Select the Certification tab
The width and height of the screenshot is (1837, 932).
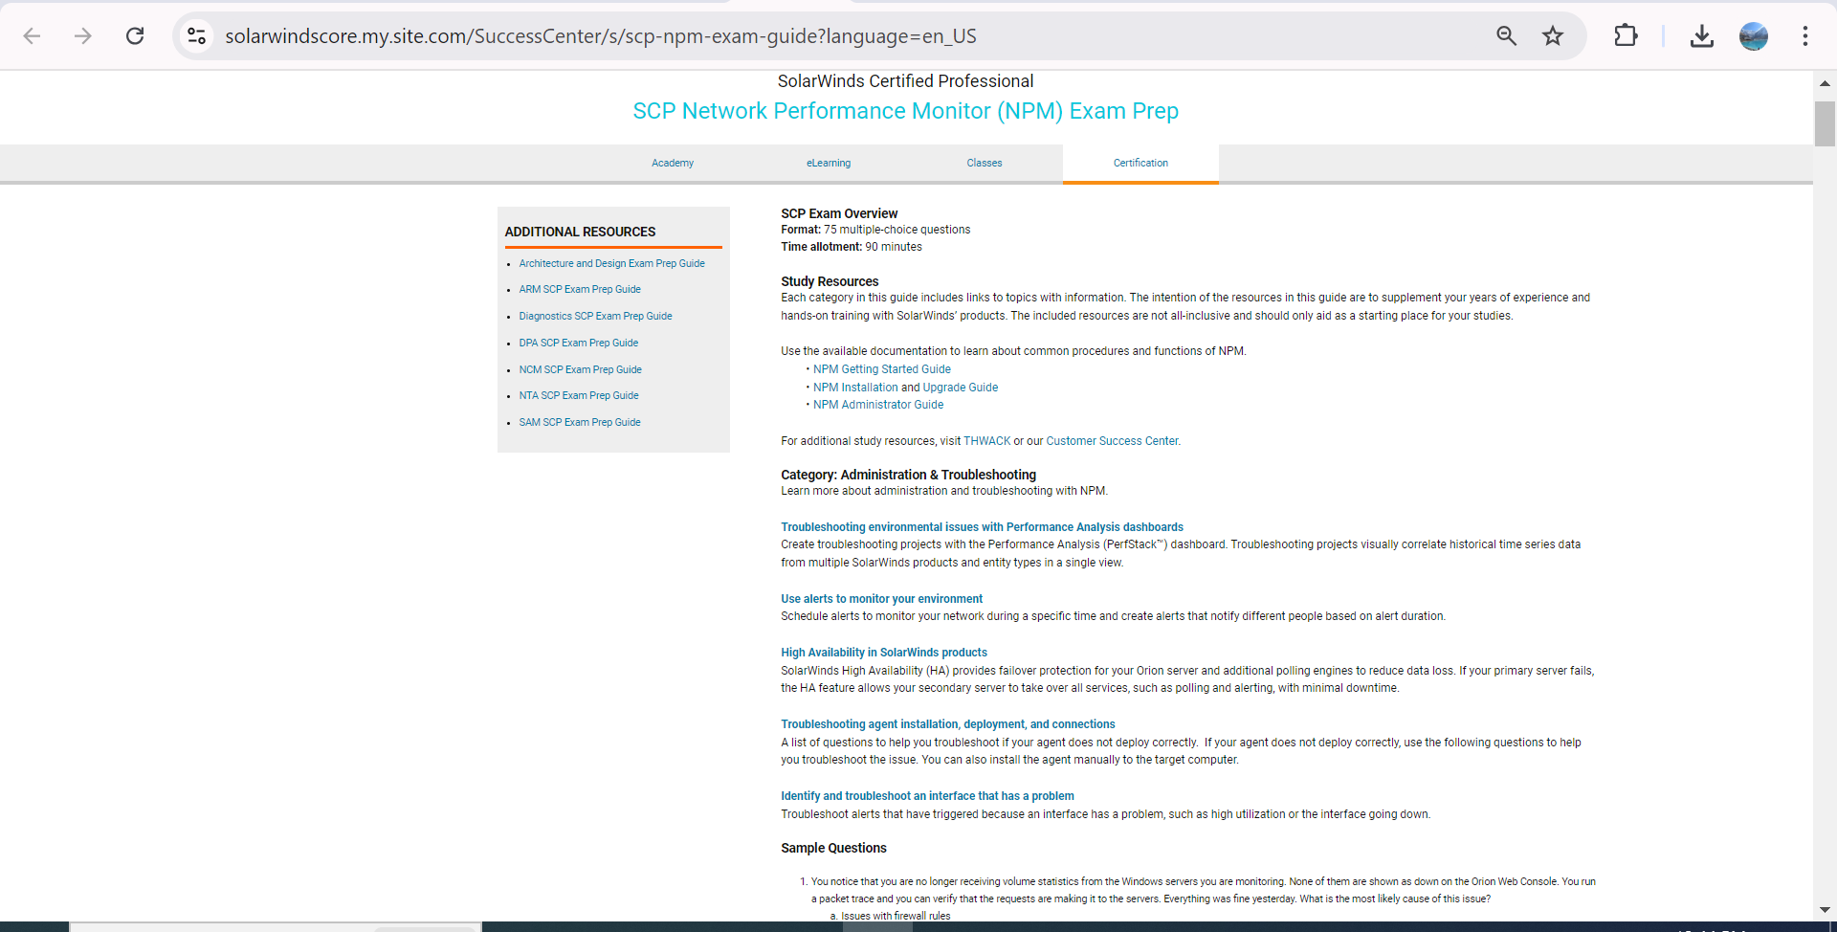(1140, 164)
